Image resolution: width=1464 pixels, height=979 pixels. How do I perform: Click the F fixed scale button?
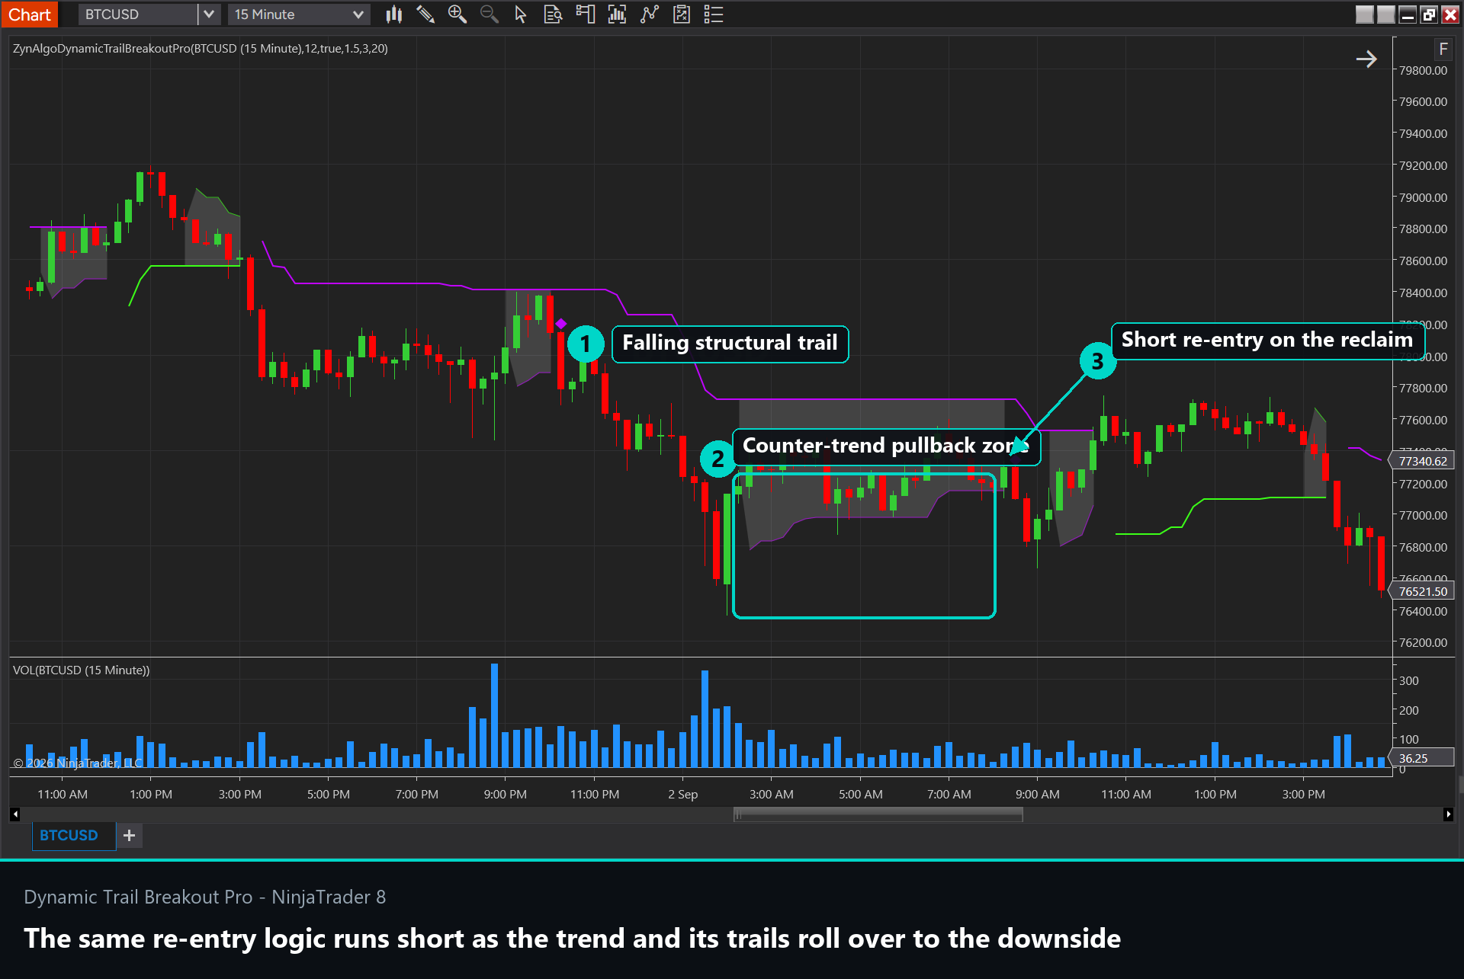pos(1443,50)
